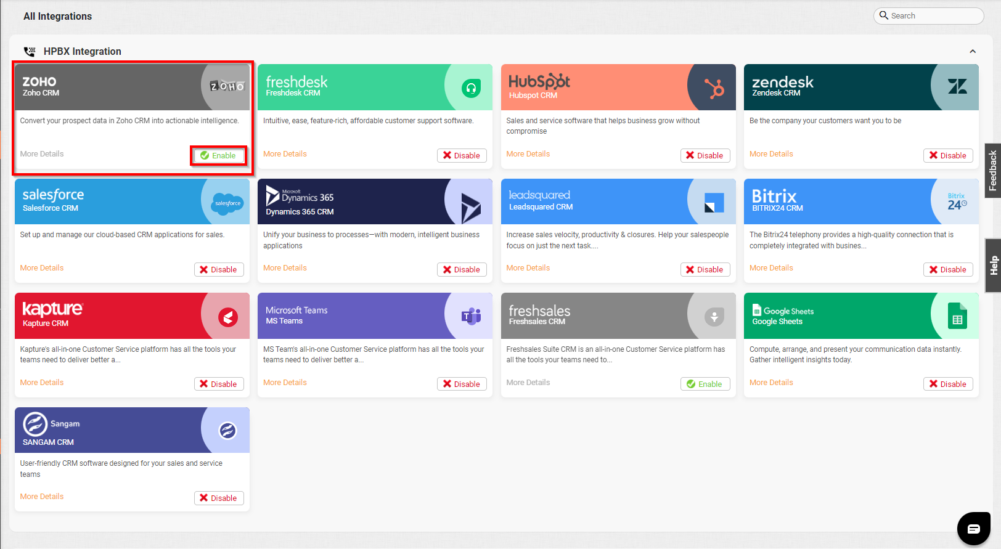Disable the Salesforce CRM integration

[x=219, y=270]
